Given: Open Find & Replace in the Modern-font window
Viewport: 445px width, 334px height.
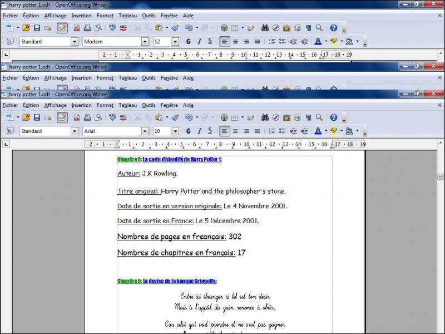Looking at the screenshot, I should 265,28.
